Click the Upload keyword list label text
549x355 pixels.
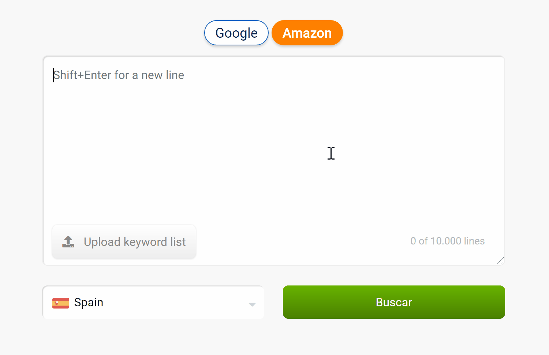(x=135, y=242)
